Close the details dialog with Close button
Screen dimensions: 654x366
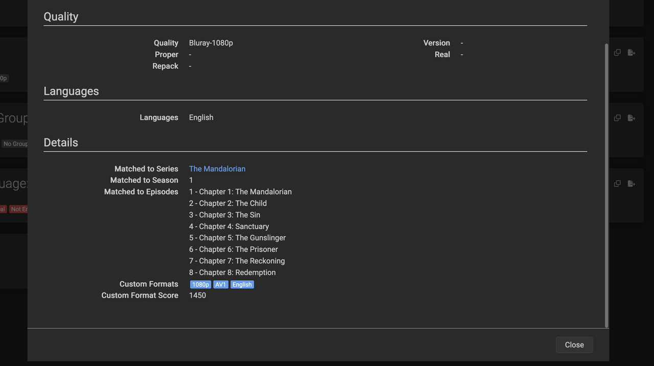click(574, 345)
